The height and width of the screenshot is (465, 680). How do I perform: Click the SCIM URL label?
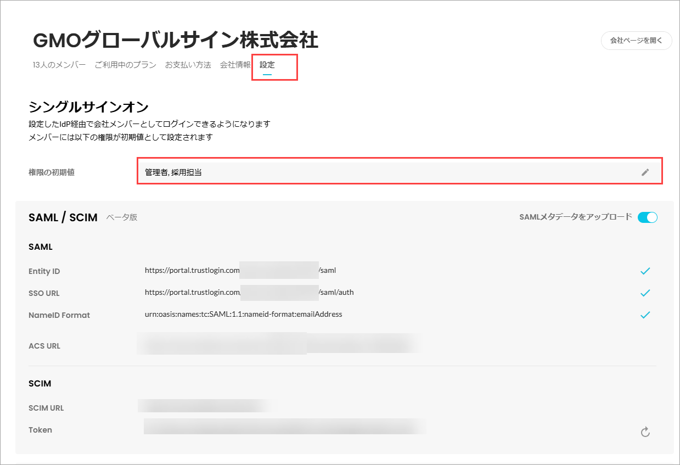(x=46, y=408)
